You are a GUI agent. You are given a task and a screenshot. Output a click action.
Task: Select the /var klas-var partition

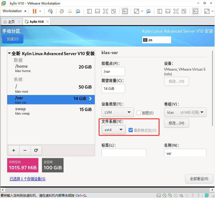51,100
